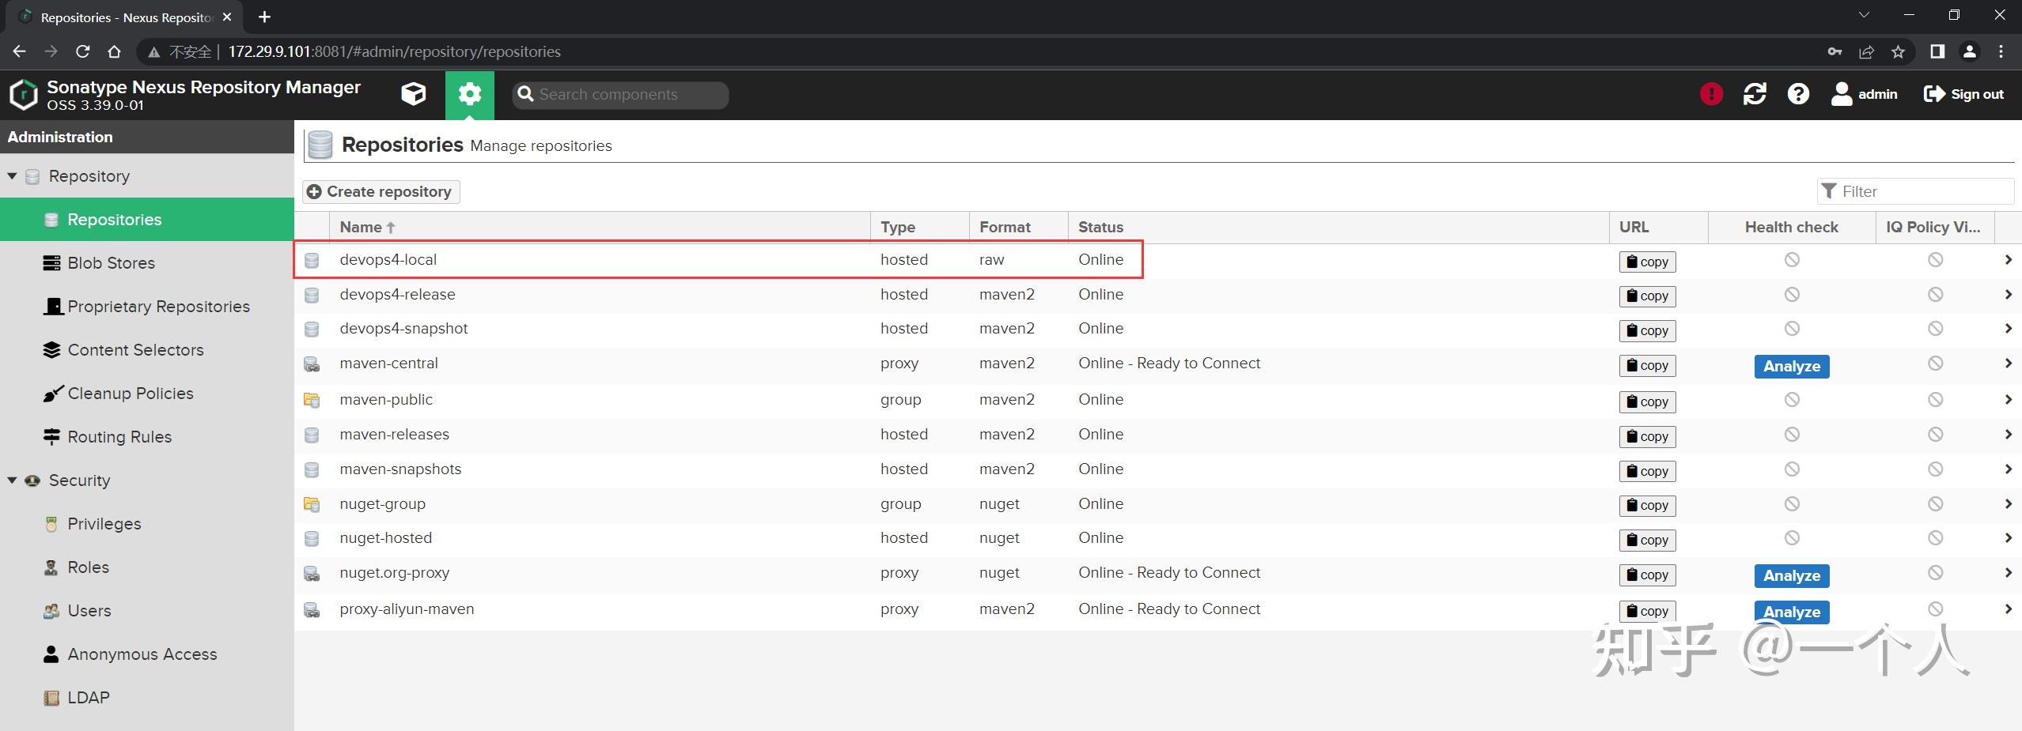Expand the maven-central row chevron
The image size is (2022, 731).
click(x=2008, y=364)
